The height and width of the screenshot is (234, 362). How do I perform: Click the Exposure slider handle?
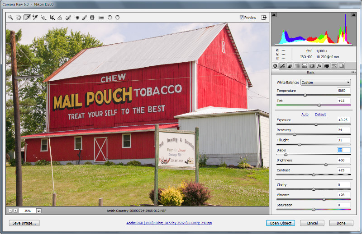point(316,124)
